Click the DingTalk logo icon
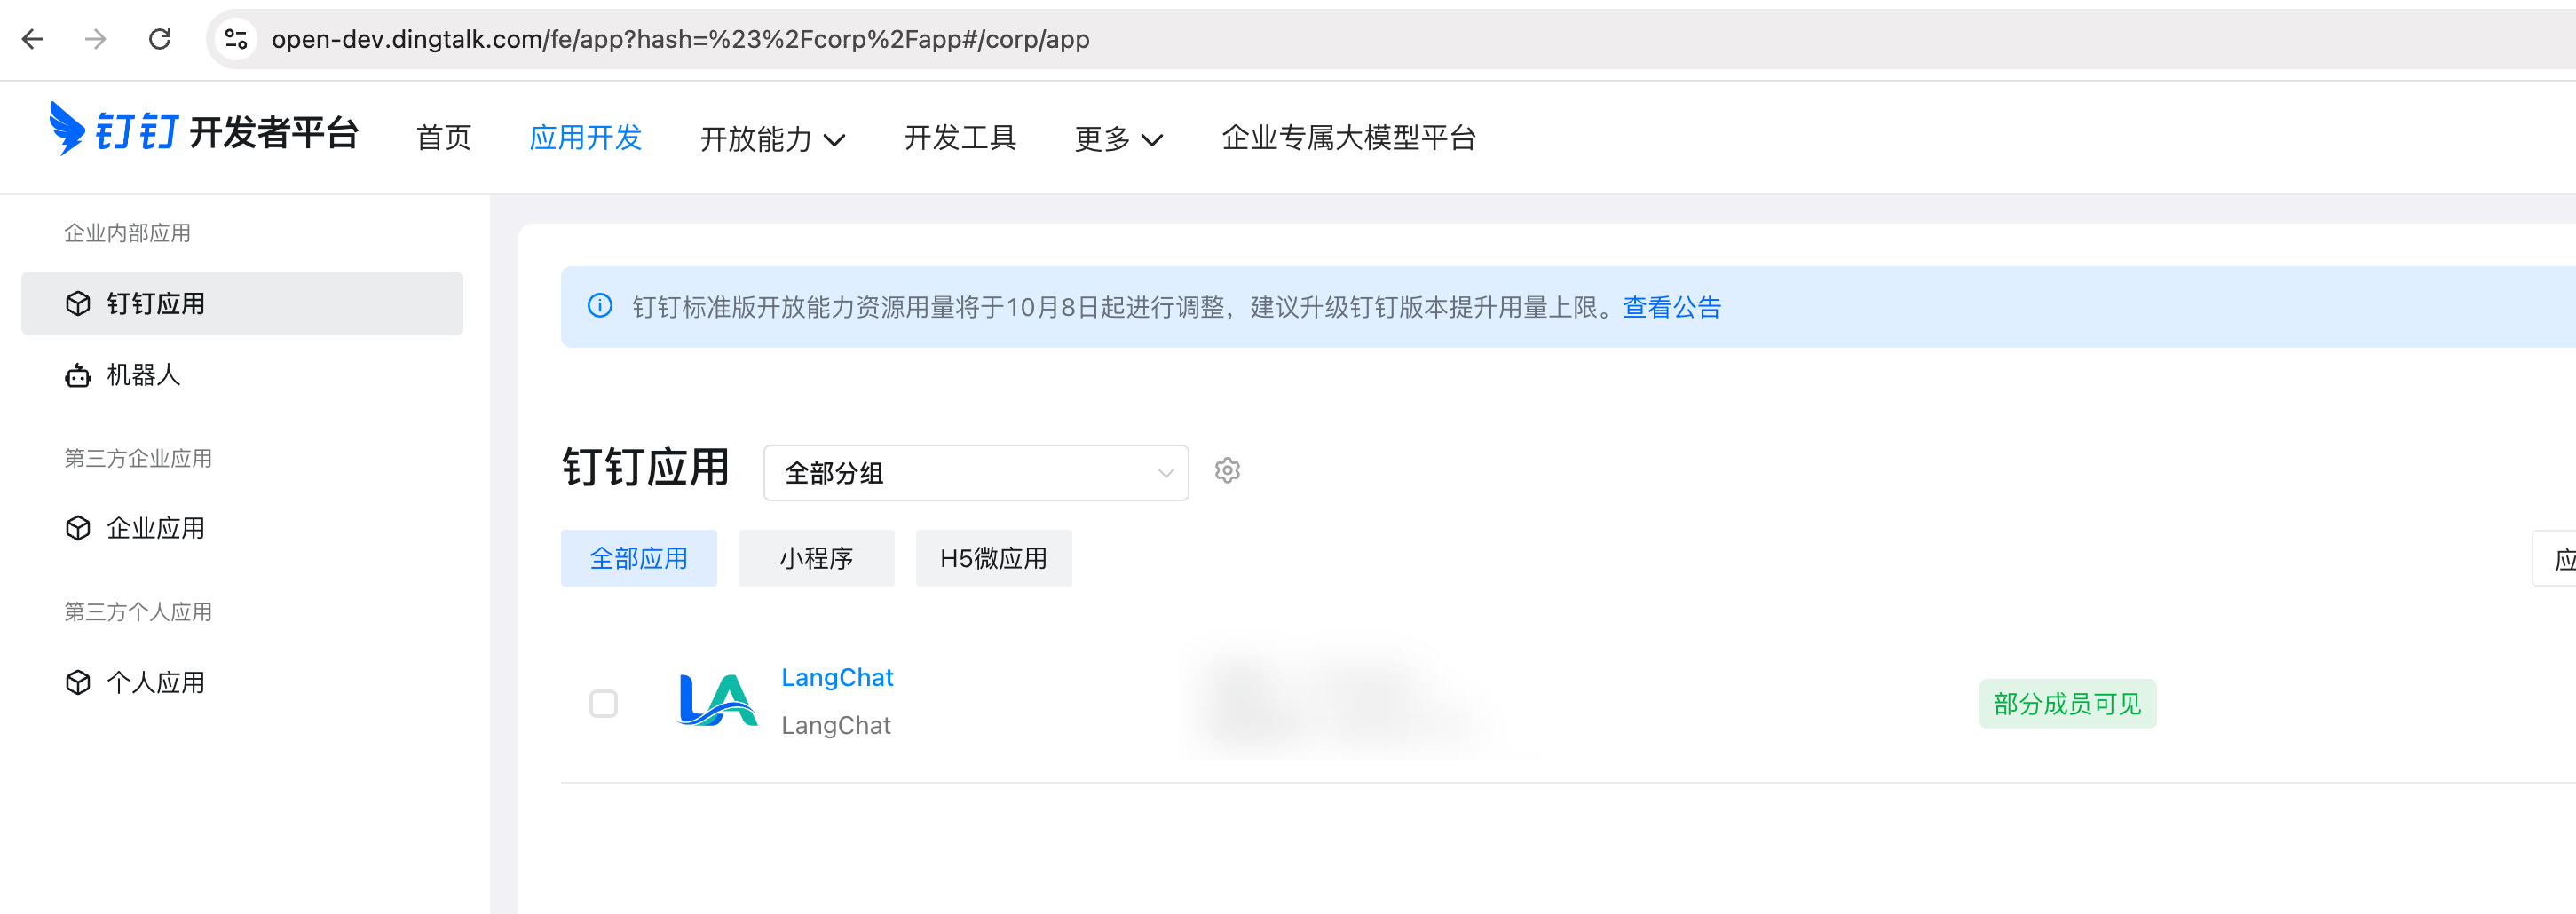 pos(66,130)
